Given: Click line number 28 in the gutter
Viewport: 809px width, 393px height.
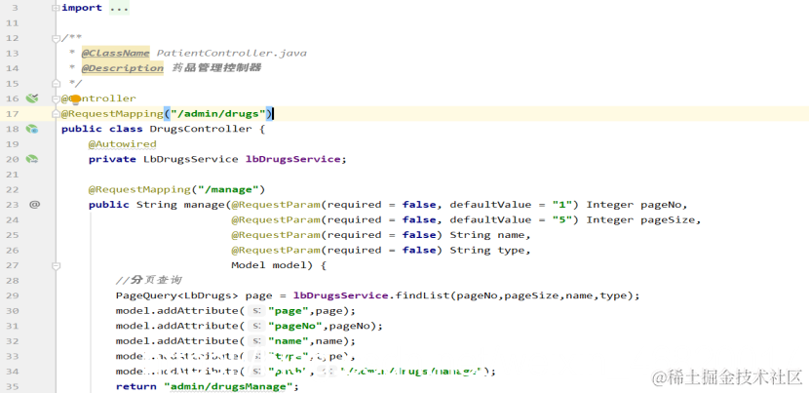Looking at the screenshot, I should 12,281.
